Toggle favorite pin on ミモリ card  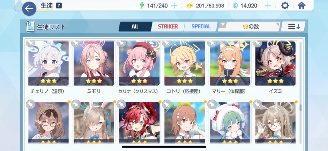76,43
